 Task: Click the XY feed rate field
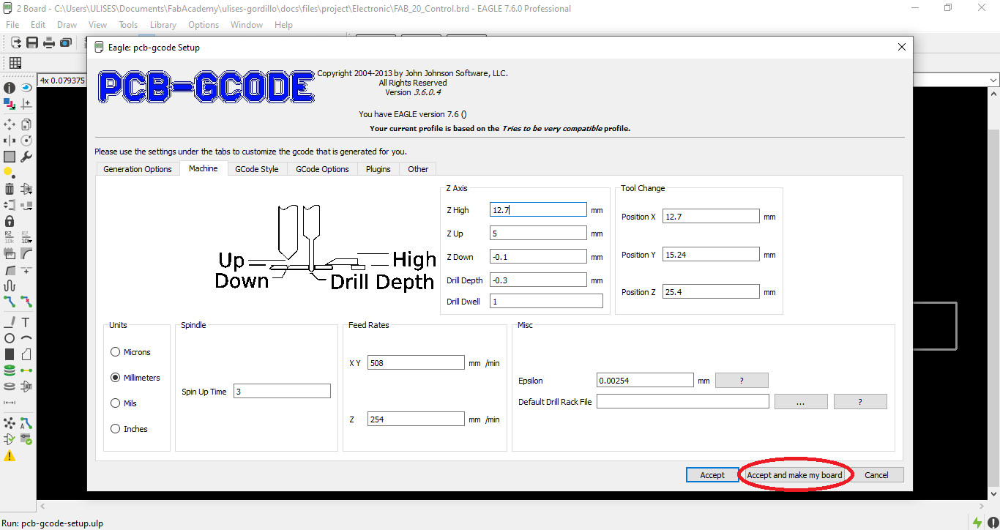(x=416, y=363)
